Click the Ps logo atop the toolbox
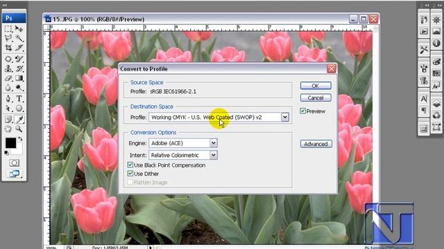The height and width of the screenshot is (249, 444). pyautogui.click(x=14, y=18)
